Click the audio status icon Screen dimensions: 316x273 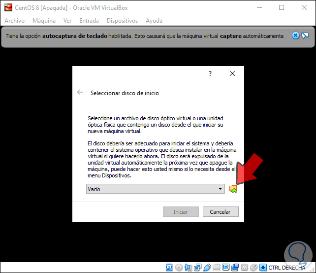[188, 268]
